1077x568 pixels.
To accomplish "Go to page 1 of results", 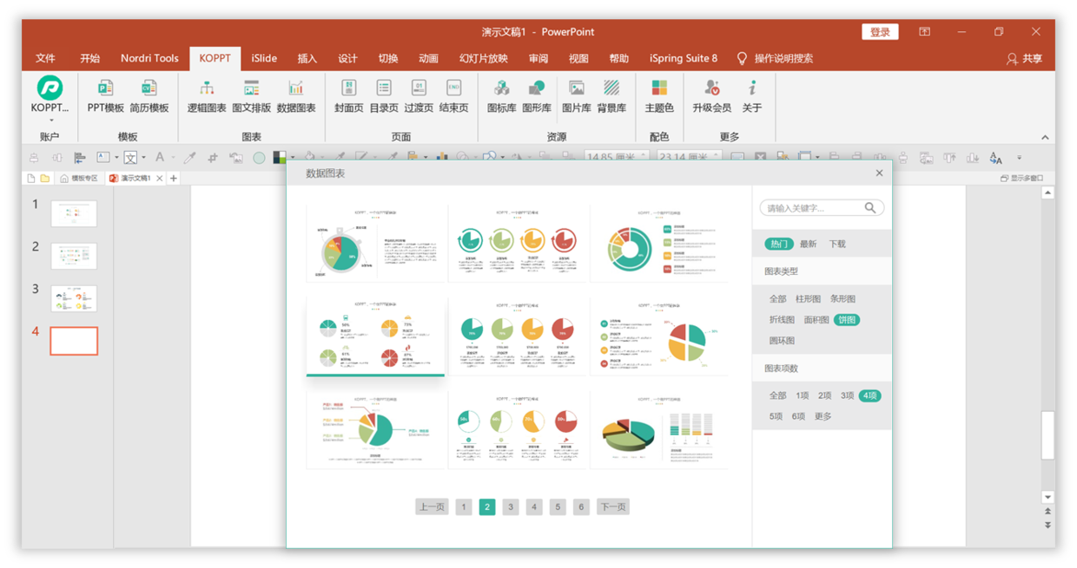I will pos(464,507).
